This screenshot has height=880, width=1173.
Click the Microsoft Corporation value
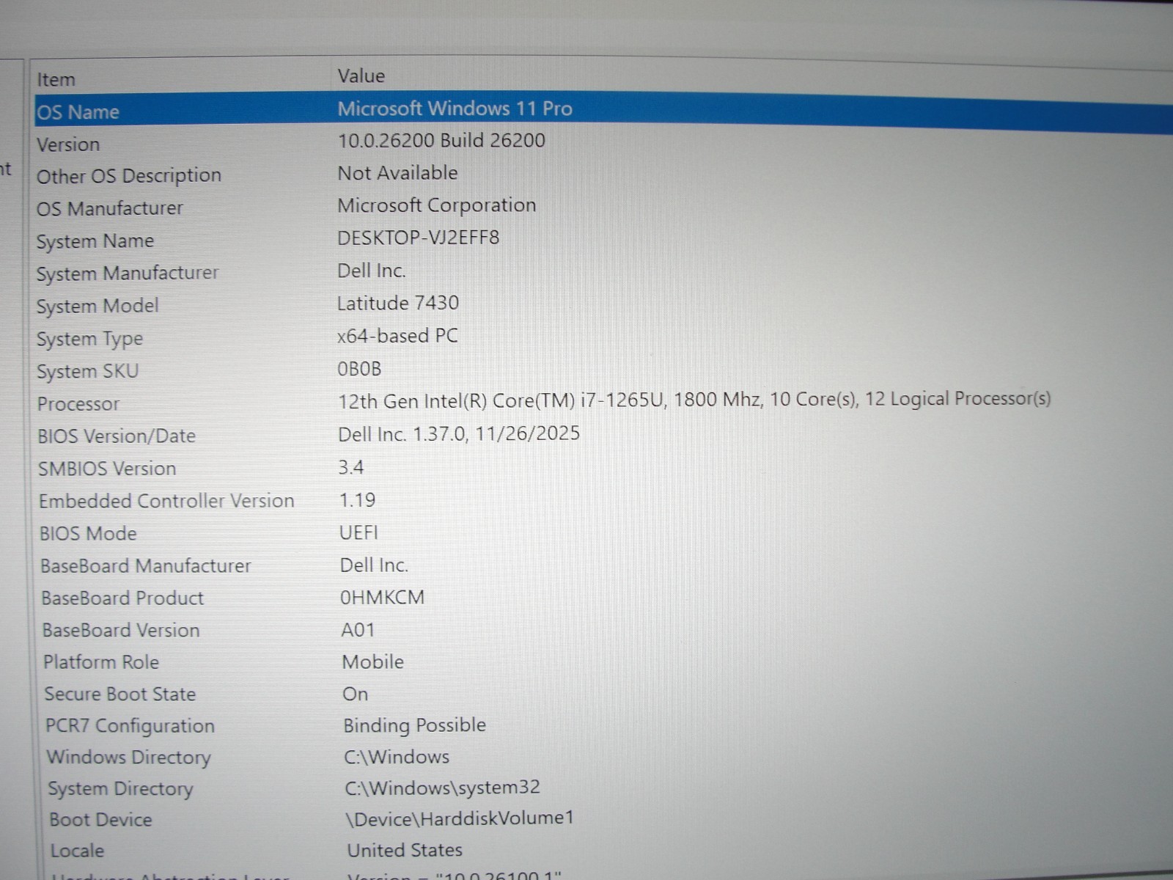pos(437,205)
